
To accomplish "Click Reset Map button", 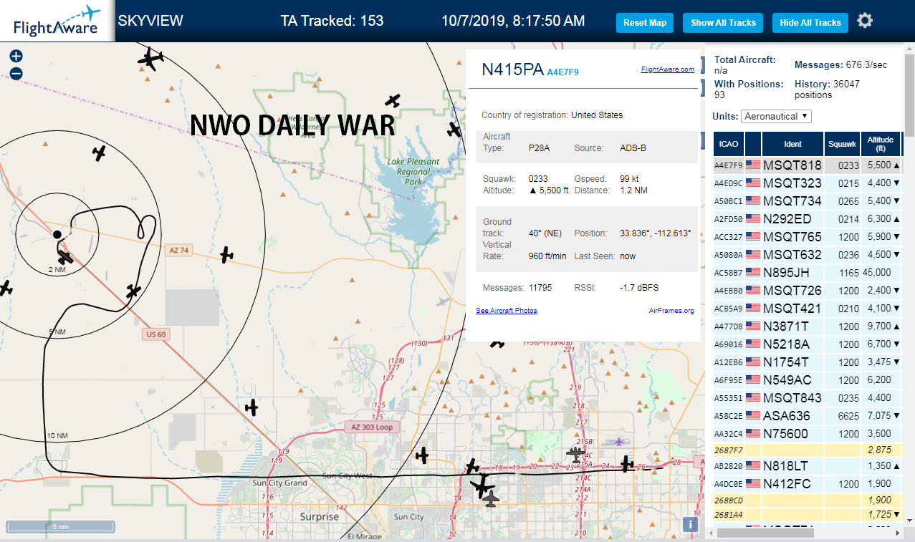I will point(645,22).
